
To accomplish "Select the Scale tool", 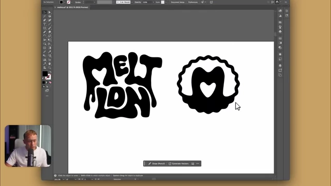I will (50, 36).
